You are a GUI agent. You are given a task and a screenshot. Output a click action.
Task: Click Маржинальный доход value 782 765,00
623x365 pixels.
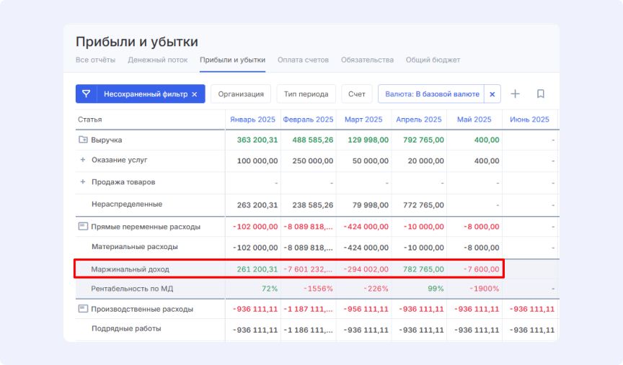tap(423, 269)
